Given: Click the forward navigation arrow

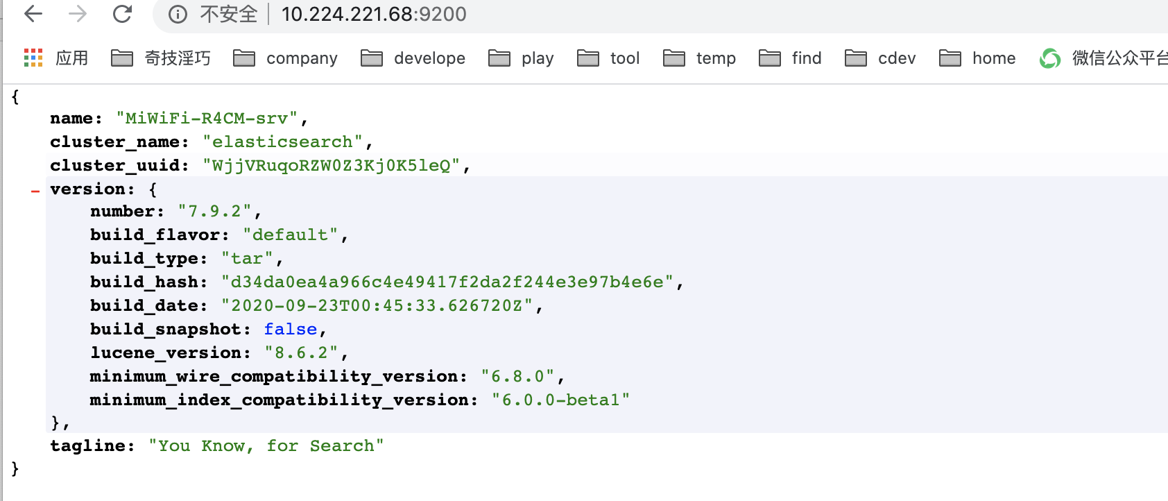Looking at the screenshot, I should (x=78, y=14).
